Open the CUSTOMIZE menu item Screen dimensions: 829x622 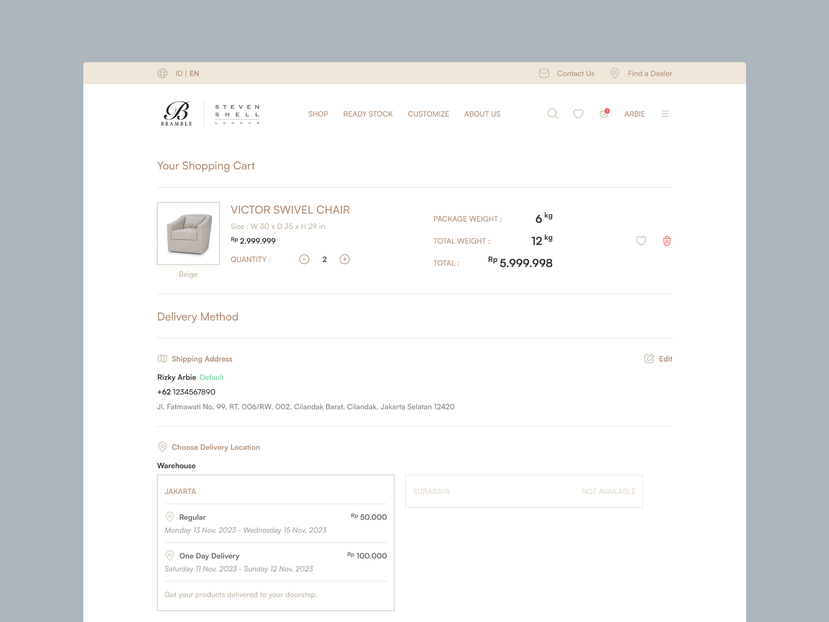point(428,114)
